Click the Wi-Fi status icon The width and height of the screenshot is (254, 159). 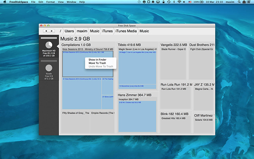(179, 2)
